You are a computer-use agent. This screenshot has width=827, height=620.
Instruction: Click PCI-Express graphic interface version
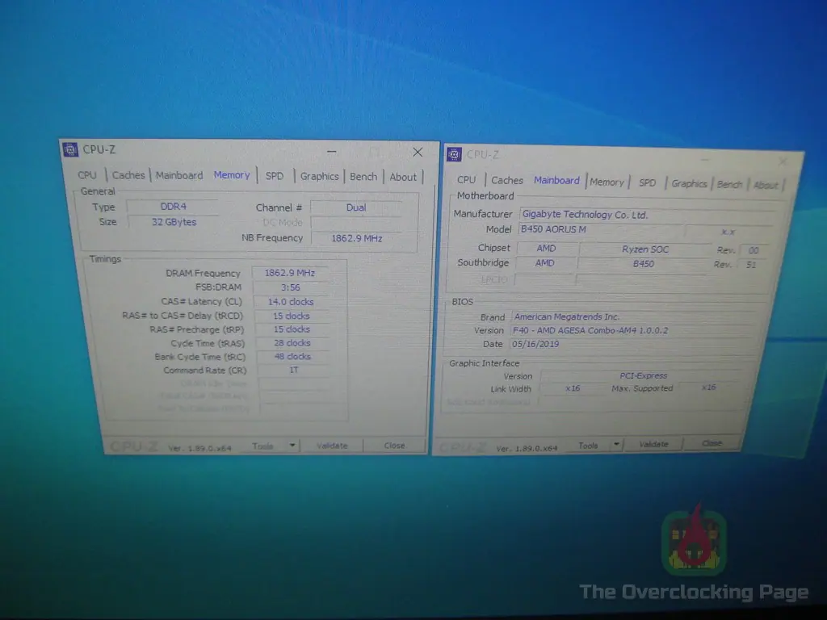tap(643, 376)
